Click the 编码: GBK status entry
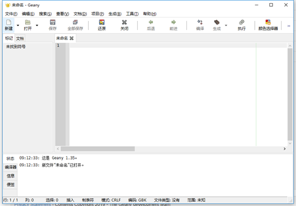Screen dimensions: 296x206 pos(137,200)
